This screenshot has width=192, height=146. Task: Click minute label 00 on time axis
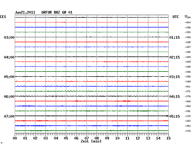(x=15, y=138)
